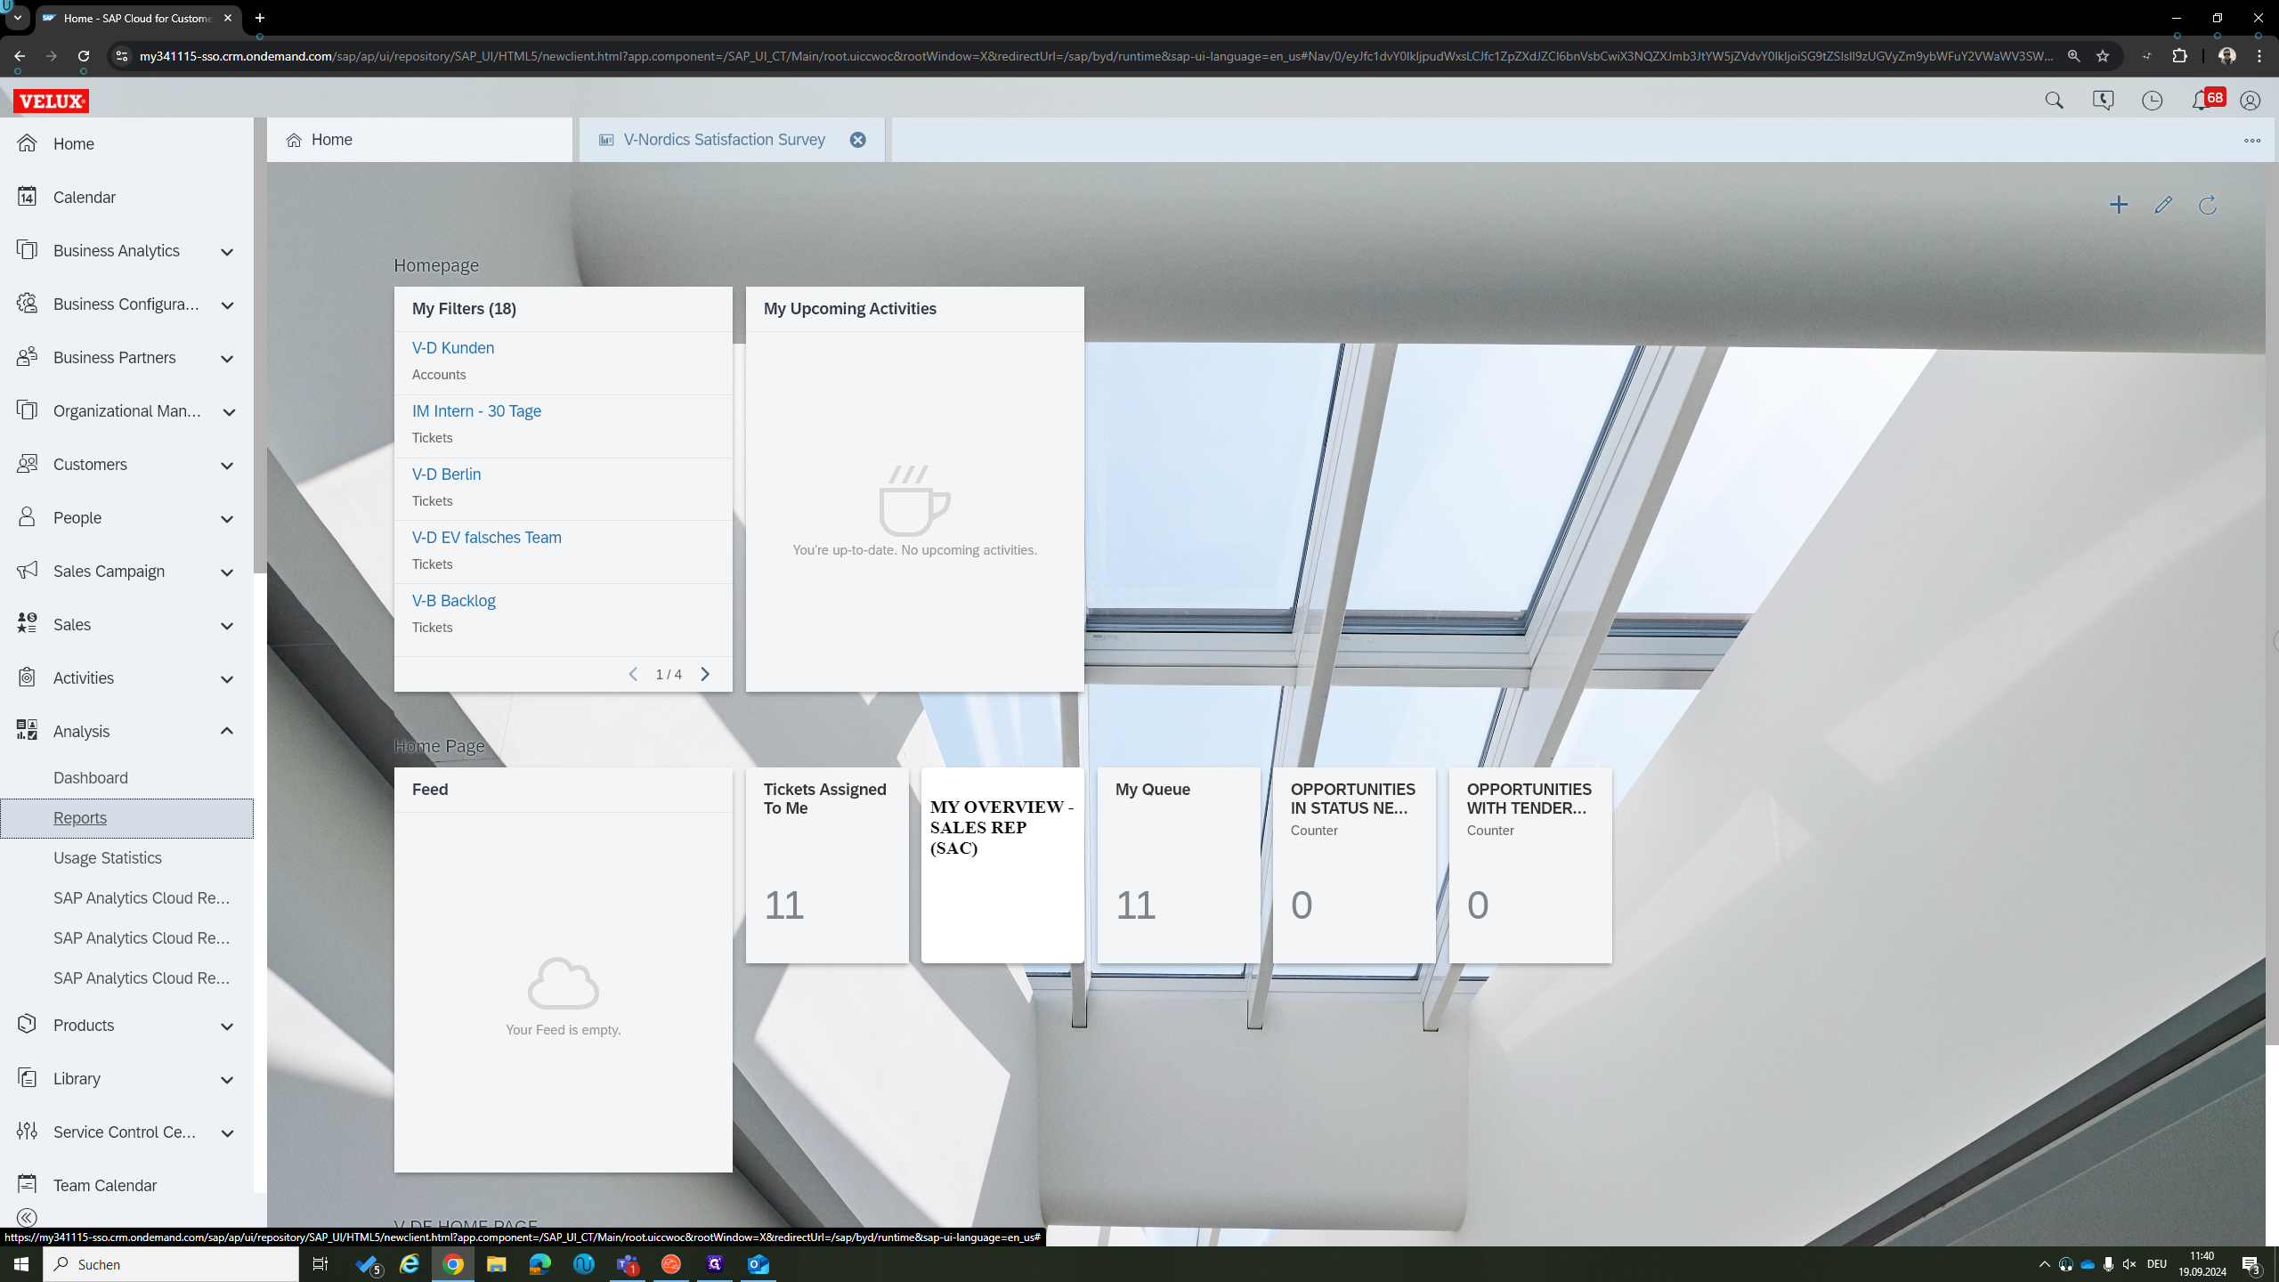Open Dashboard under Analysis
This screenshot has height=1282, width=2279.
91,777
